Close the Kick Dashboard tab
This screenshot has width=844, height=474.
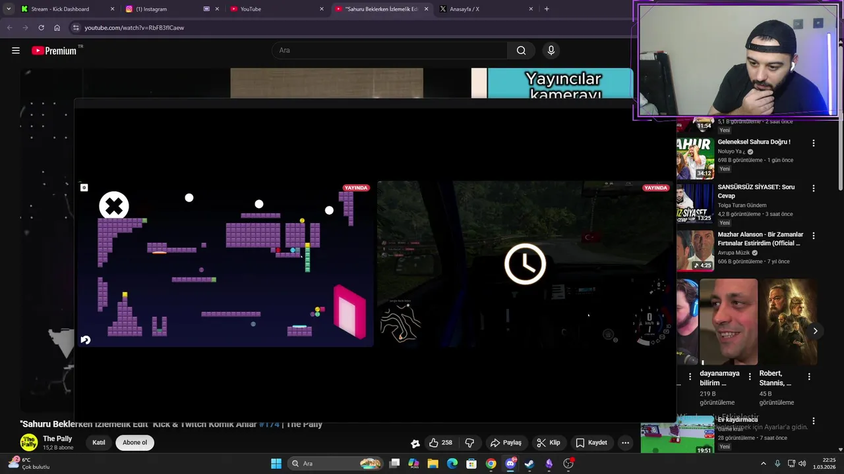112,9
